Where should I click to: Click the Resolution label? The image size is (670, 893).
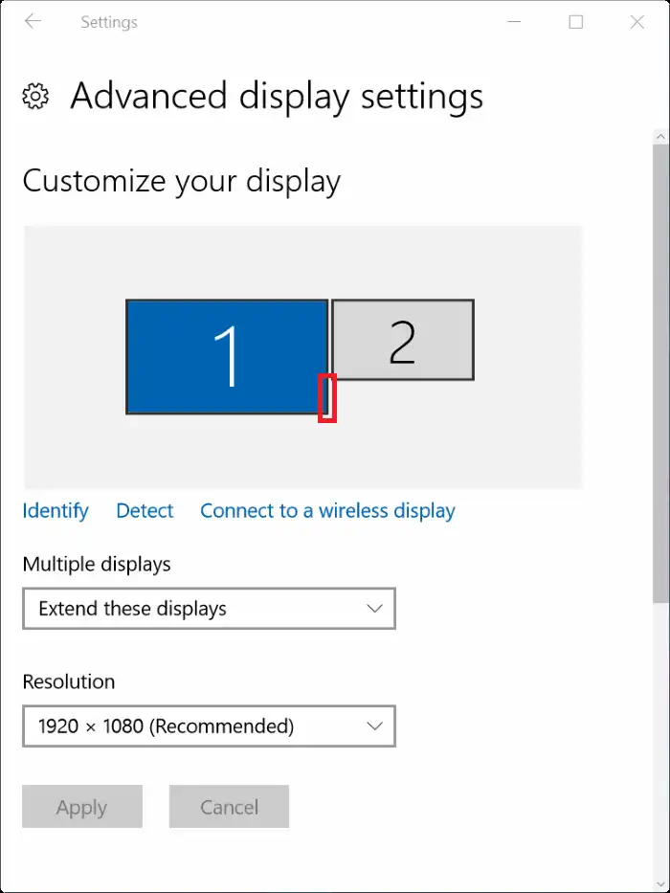(68, 681)
